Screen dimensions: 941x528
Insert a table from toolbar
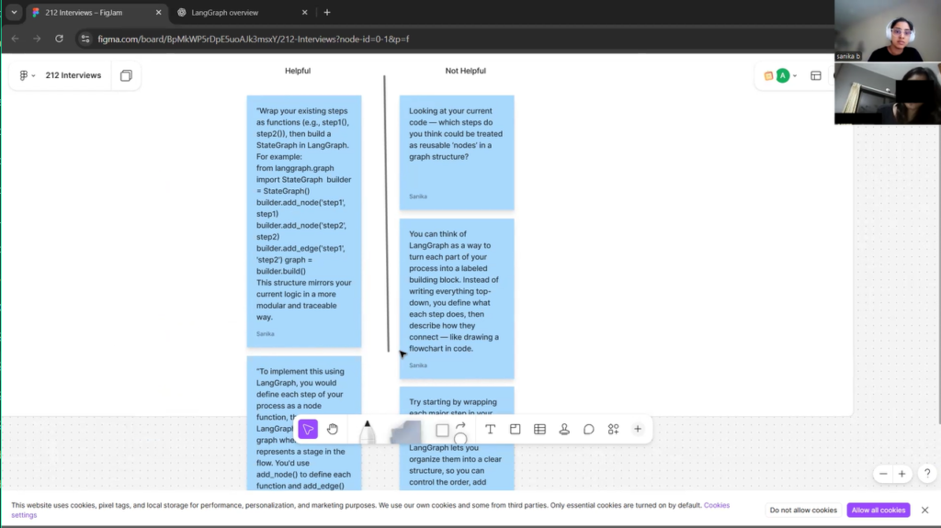point(539,429)
